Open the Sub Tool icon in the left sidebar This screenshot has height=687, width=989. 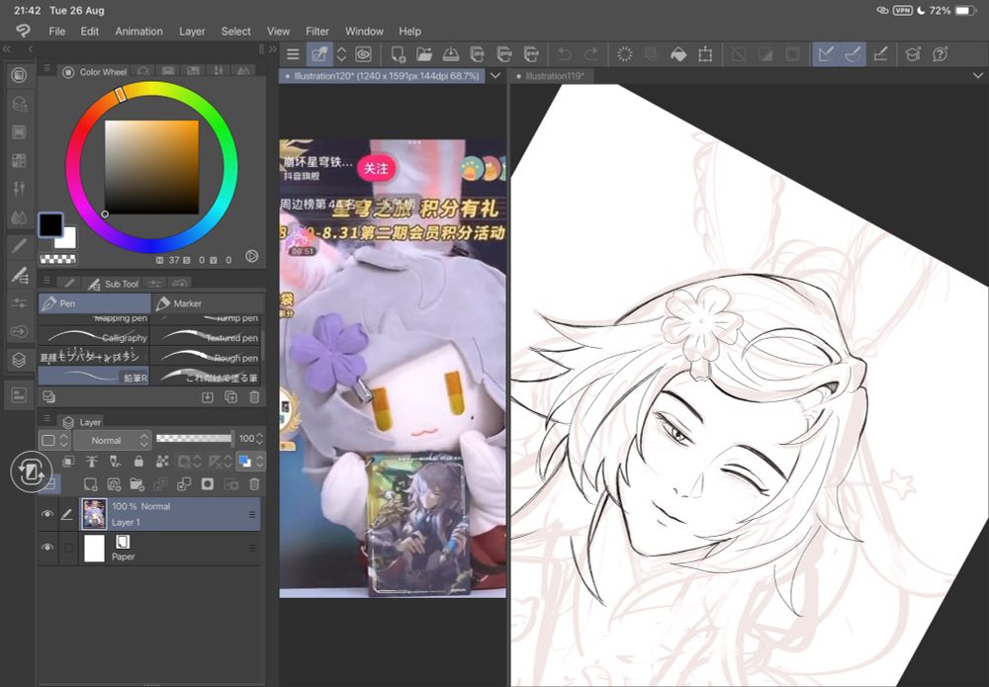point(19,275)
